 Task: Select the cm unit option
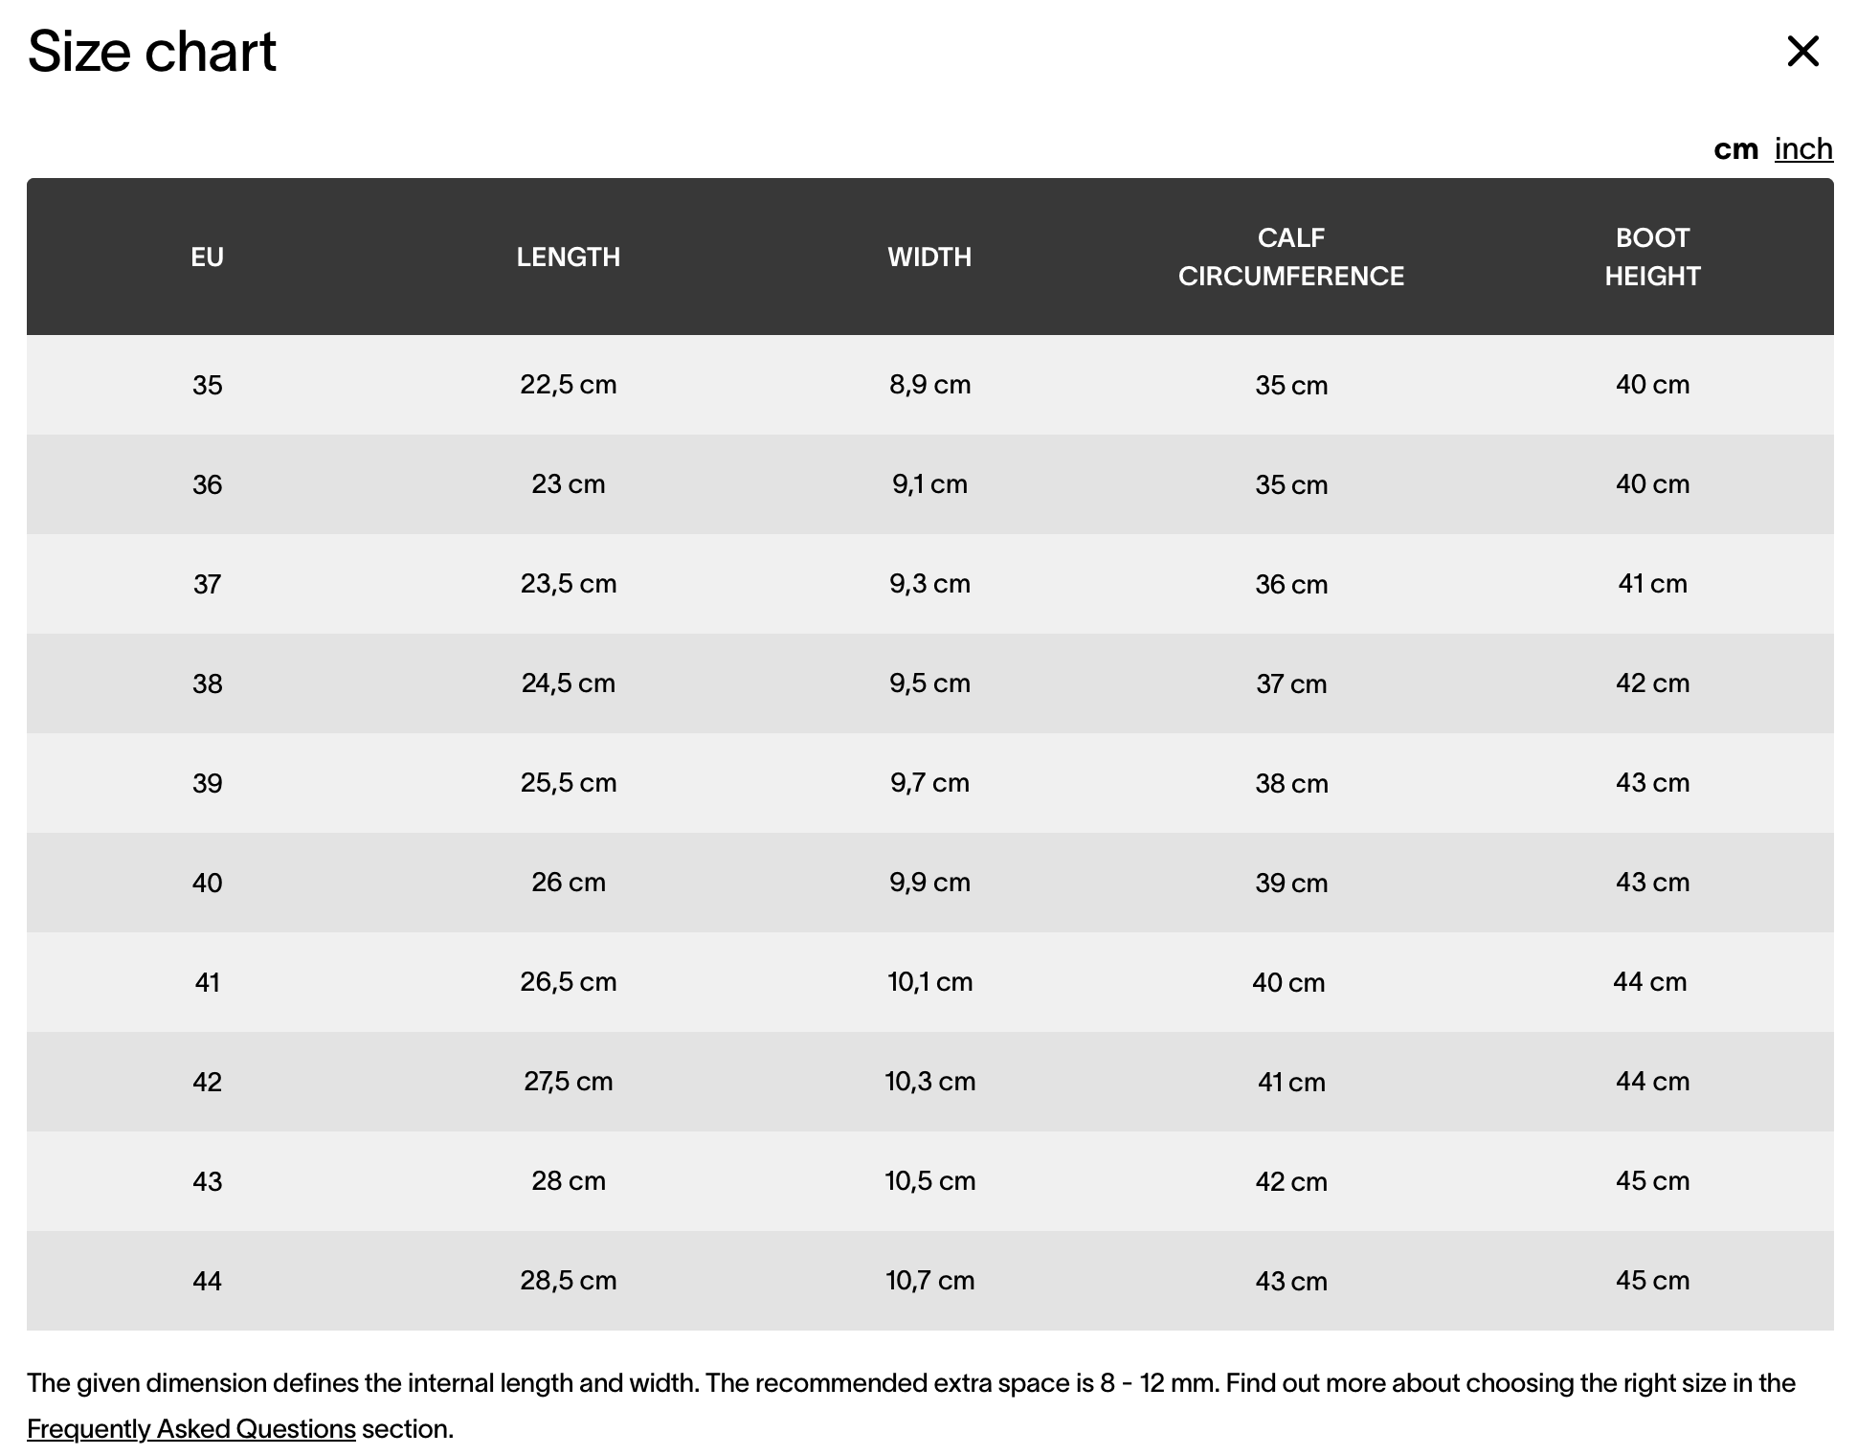pos(1735,149)
